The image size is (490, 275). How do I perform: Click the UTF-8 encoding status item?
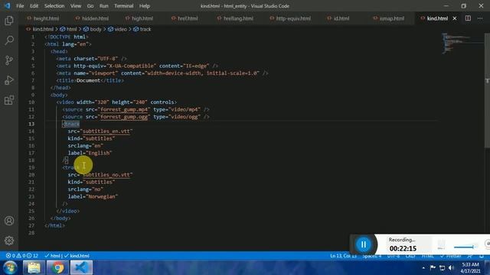click(394, 256)
